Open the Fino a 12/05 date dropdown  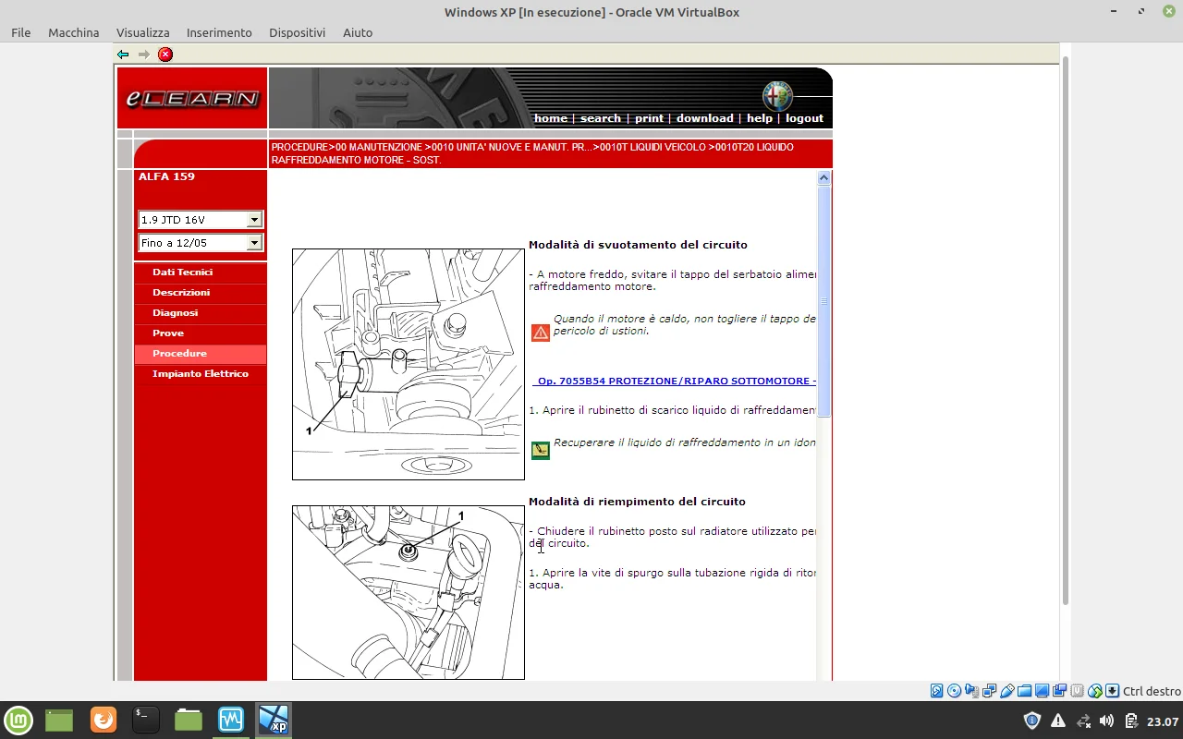[x=254, y=243]
